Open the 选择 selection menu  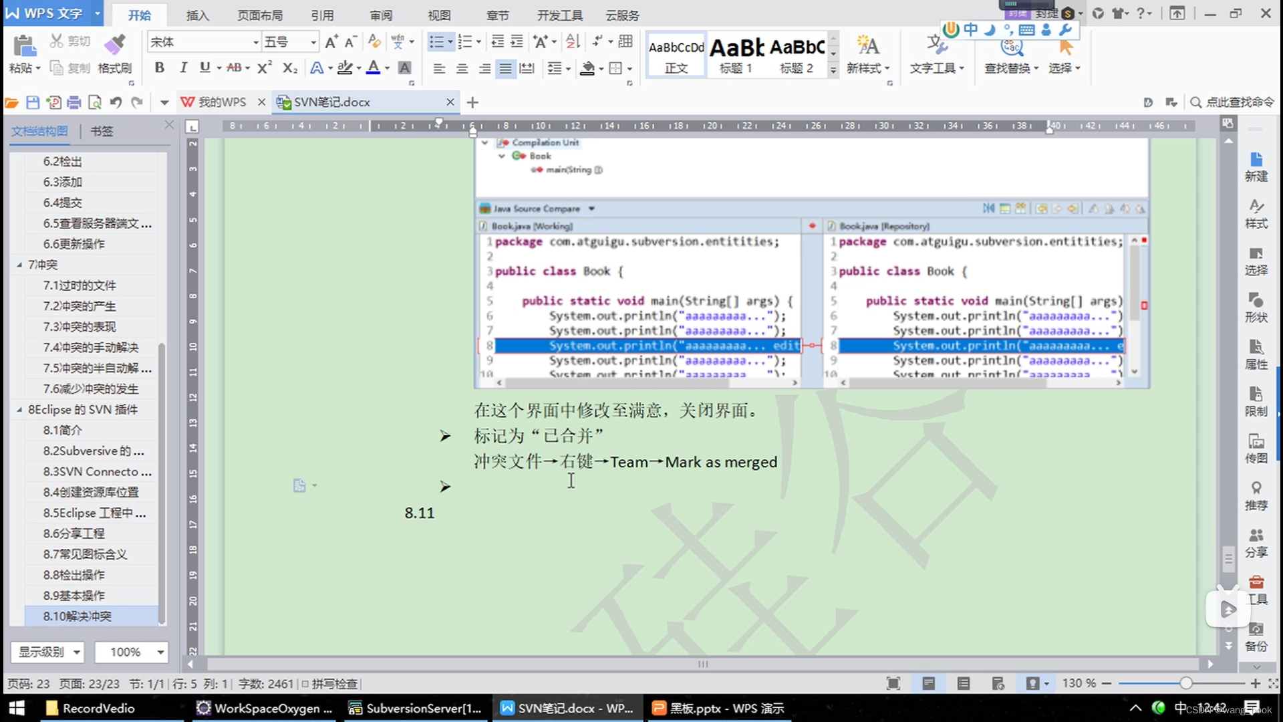(1064, 55)
